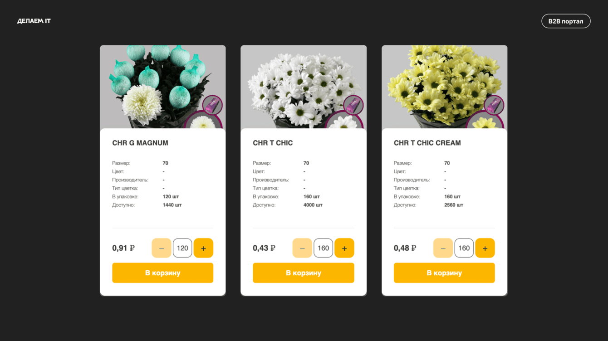Click the CHR T CHIC CREAM title
Image resolution: width=608 pixels, height=341 pixels.
(x=427, y=143)
